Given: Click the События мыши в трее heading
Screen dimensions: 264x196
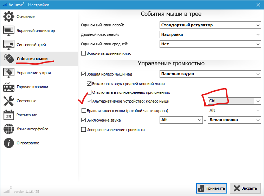Looking at the screenshot, I should pos(171,14).
